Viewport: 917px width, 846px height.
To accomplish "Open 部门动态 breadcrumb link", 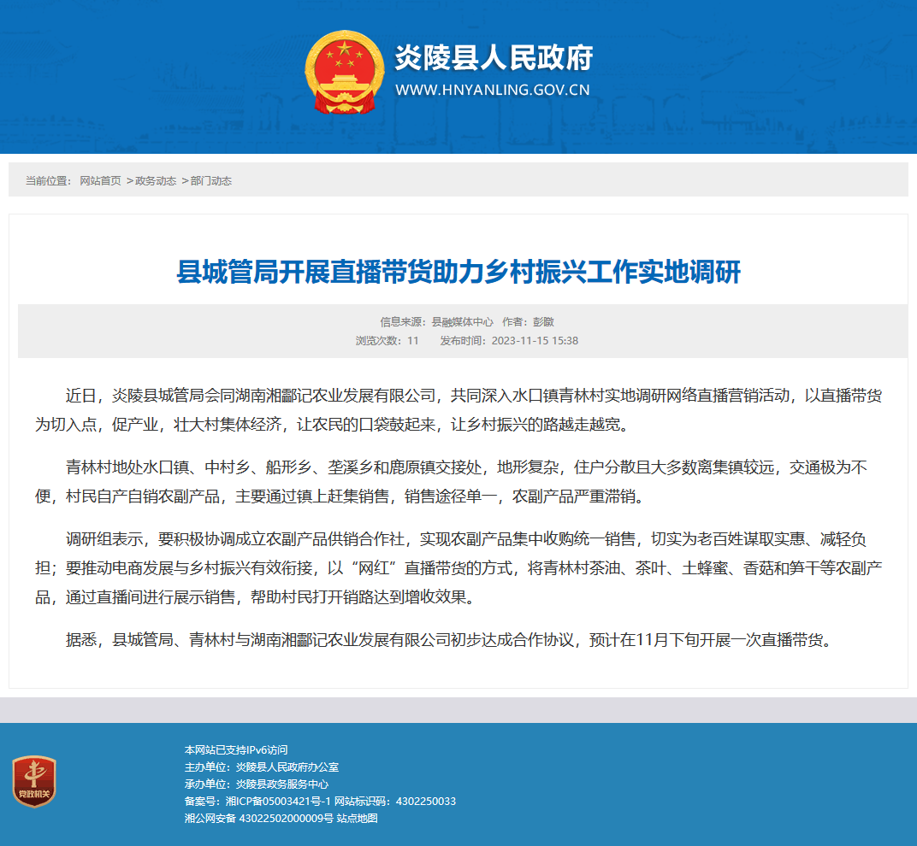I will [210, 181].
